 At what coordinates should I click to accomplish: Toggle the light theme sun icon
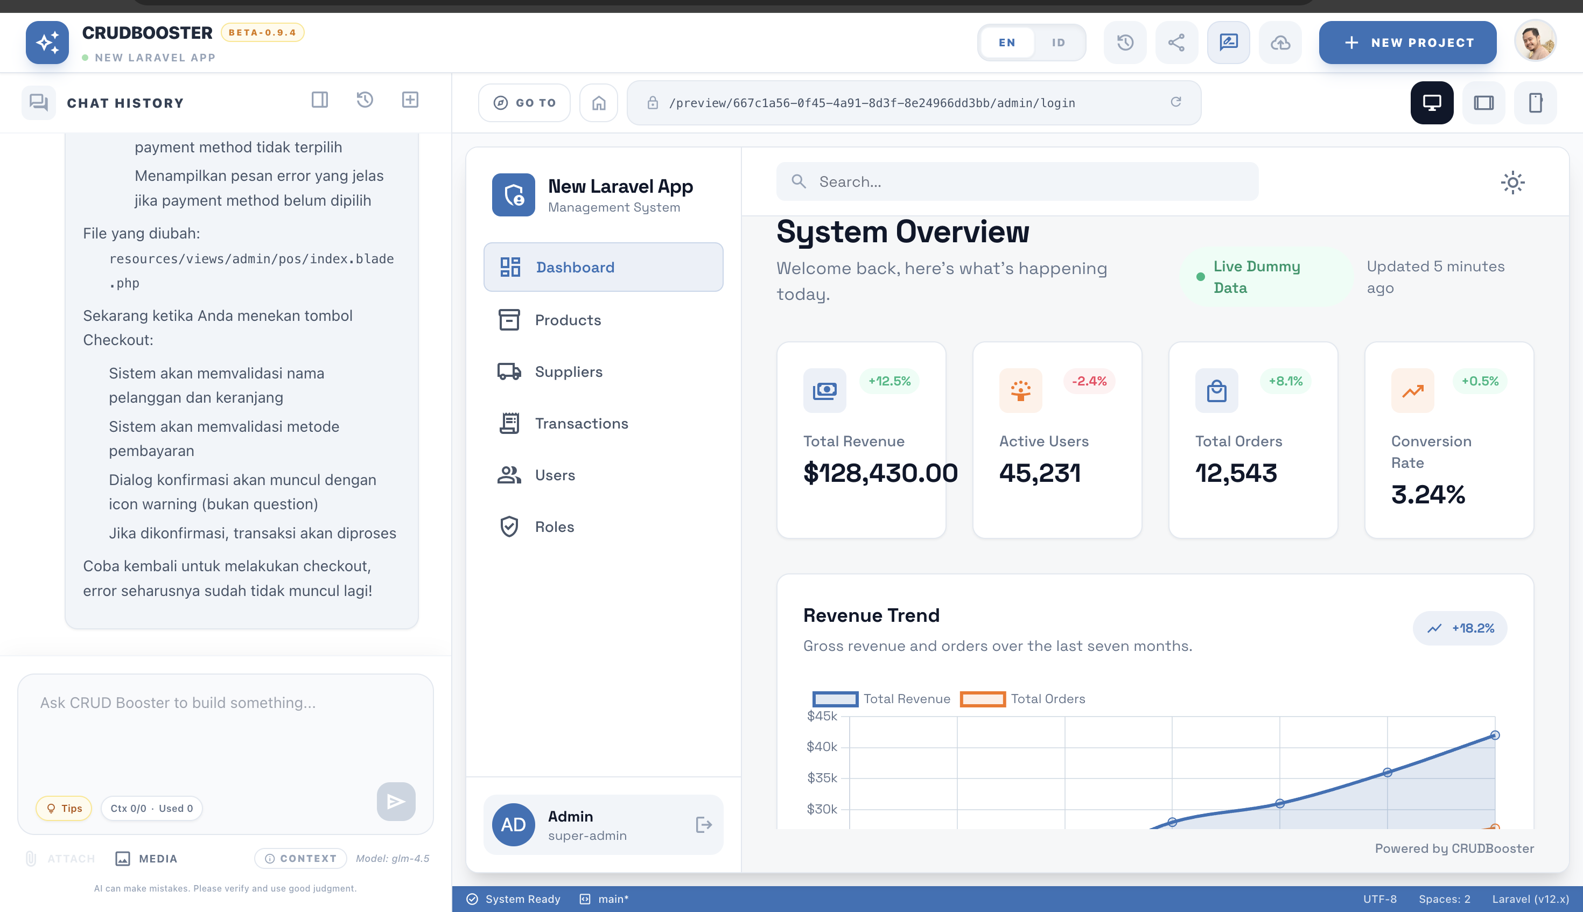pos(1513,183)
